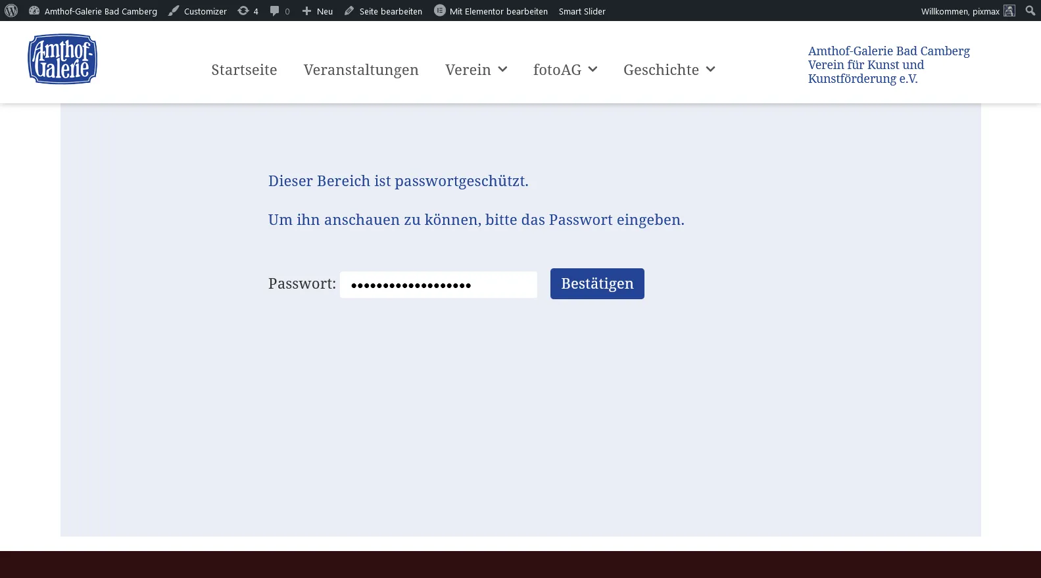This screenshot has width=1041, height=578.
Task: Open the admin bar search magnifier
Action: point(1030,11)
